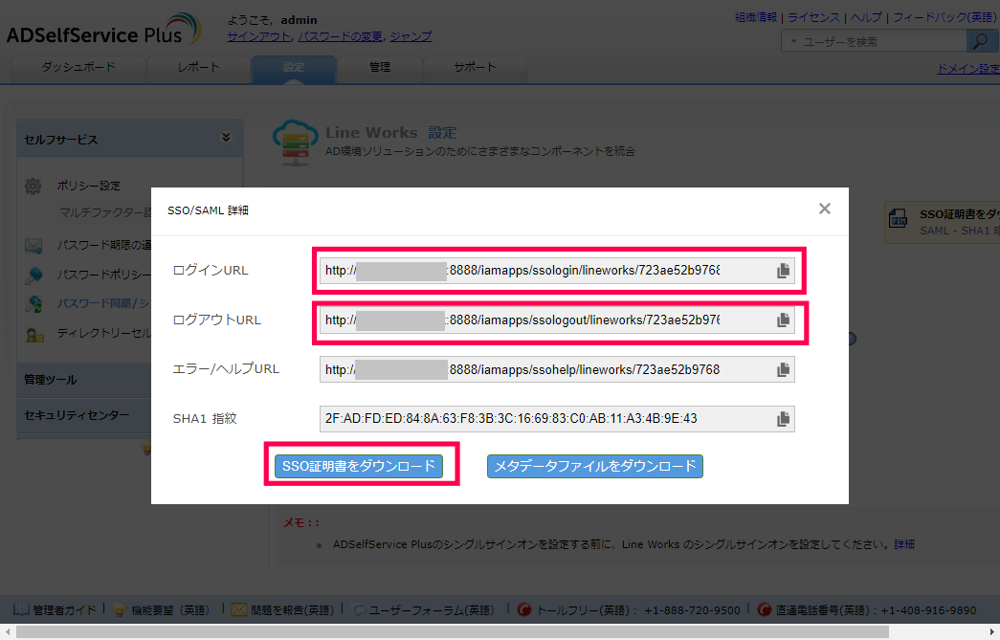Open the 組織情報 link

pos(756,17)
